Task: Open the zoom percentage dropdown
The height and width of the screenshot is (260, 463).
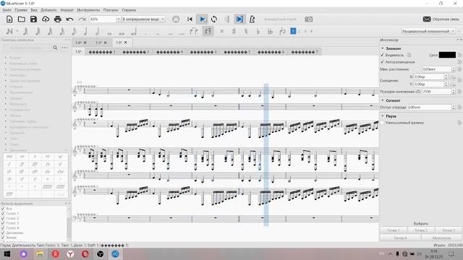Action: (119, 19)
